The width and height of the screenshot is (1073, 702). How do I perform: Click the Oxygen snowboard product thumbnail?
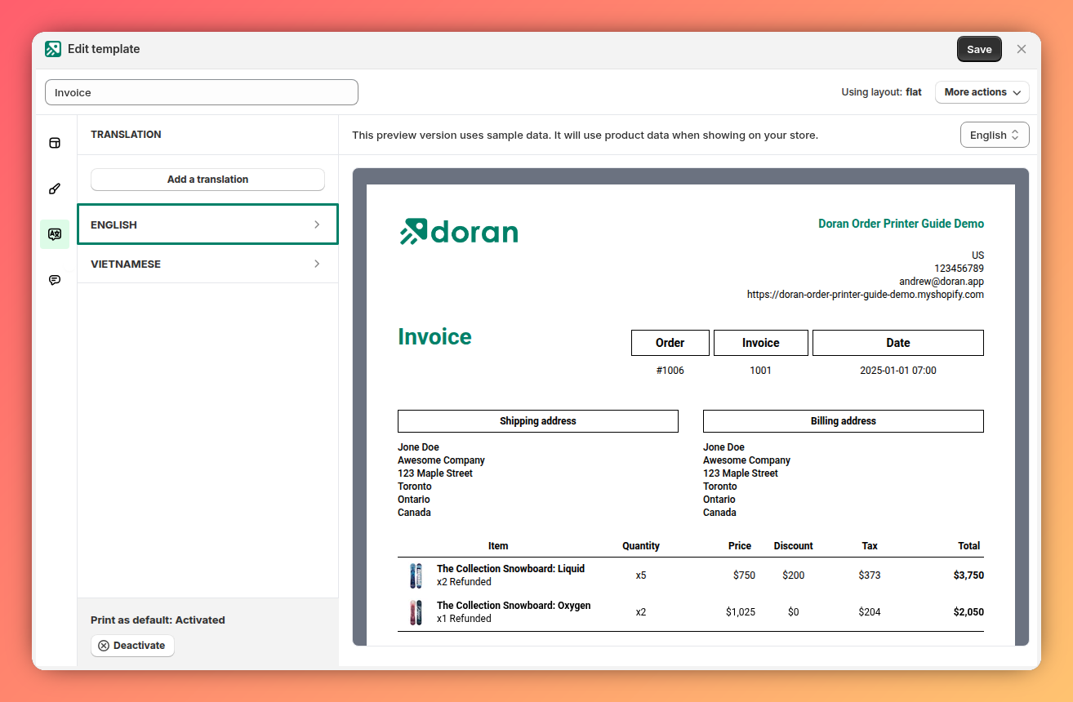tap(416, 612)
